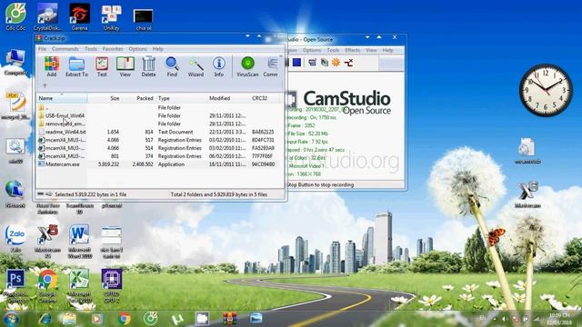
Task: Click the screen annotations icon in CamStudio
Action: [312, 63]
